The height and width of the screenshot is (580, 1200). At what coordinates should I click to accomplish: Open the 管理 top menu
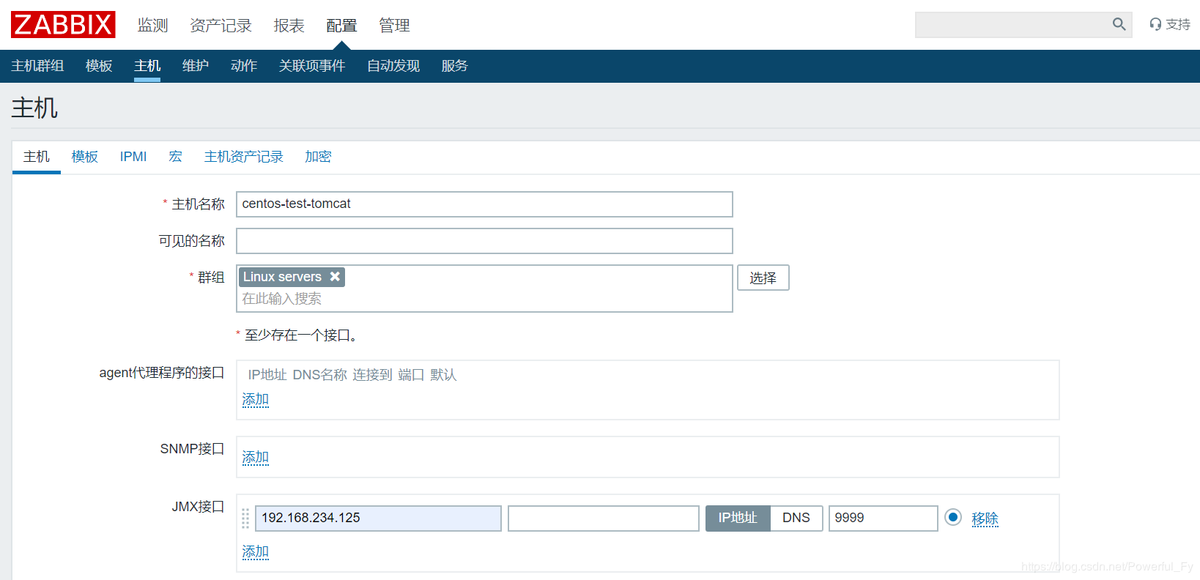(x=394, y=25)
